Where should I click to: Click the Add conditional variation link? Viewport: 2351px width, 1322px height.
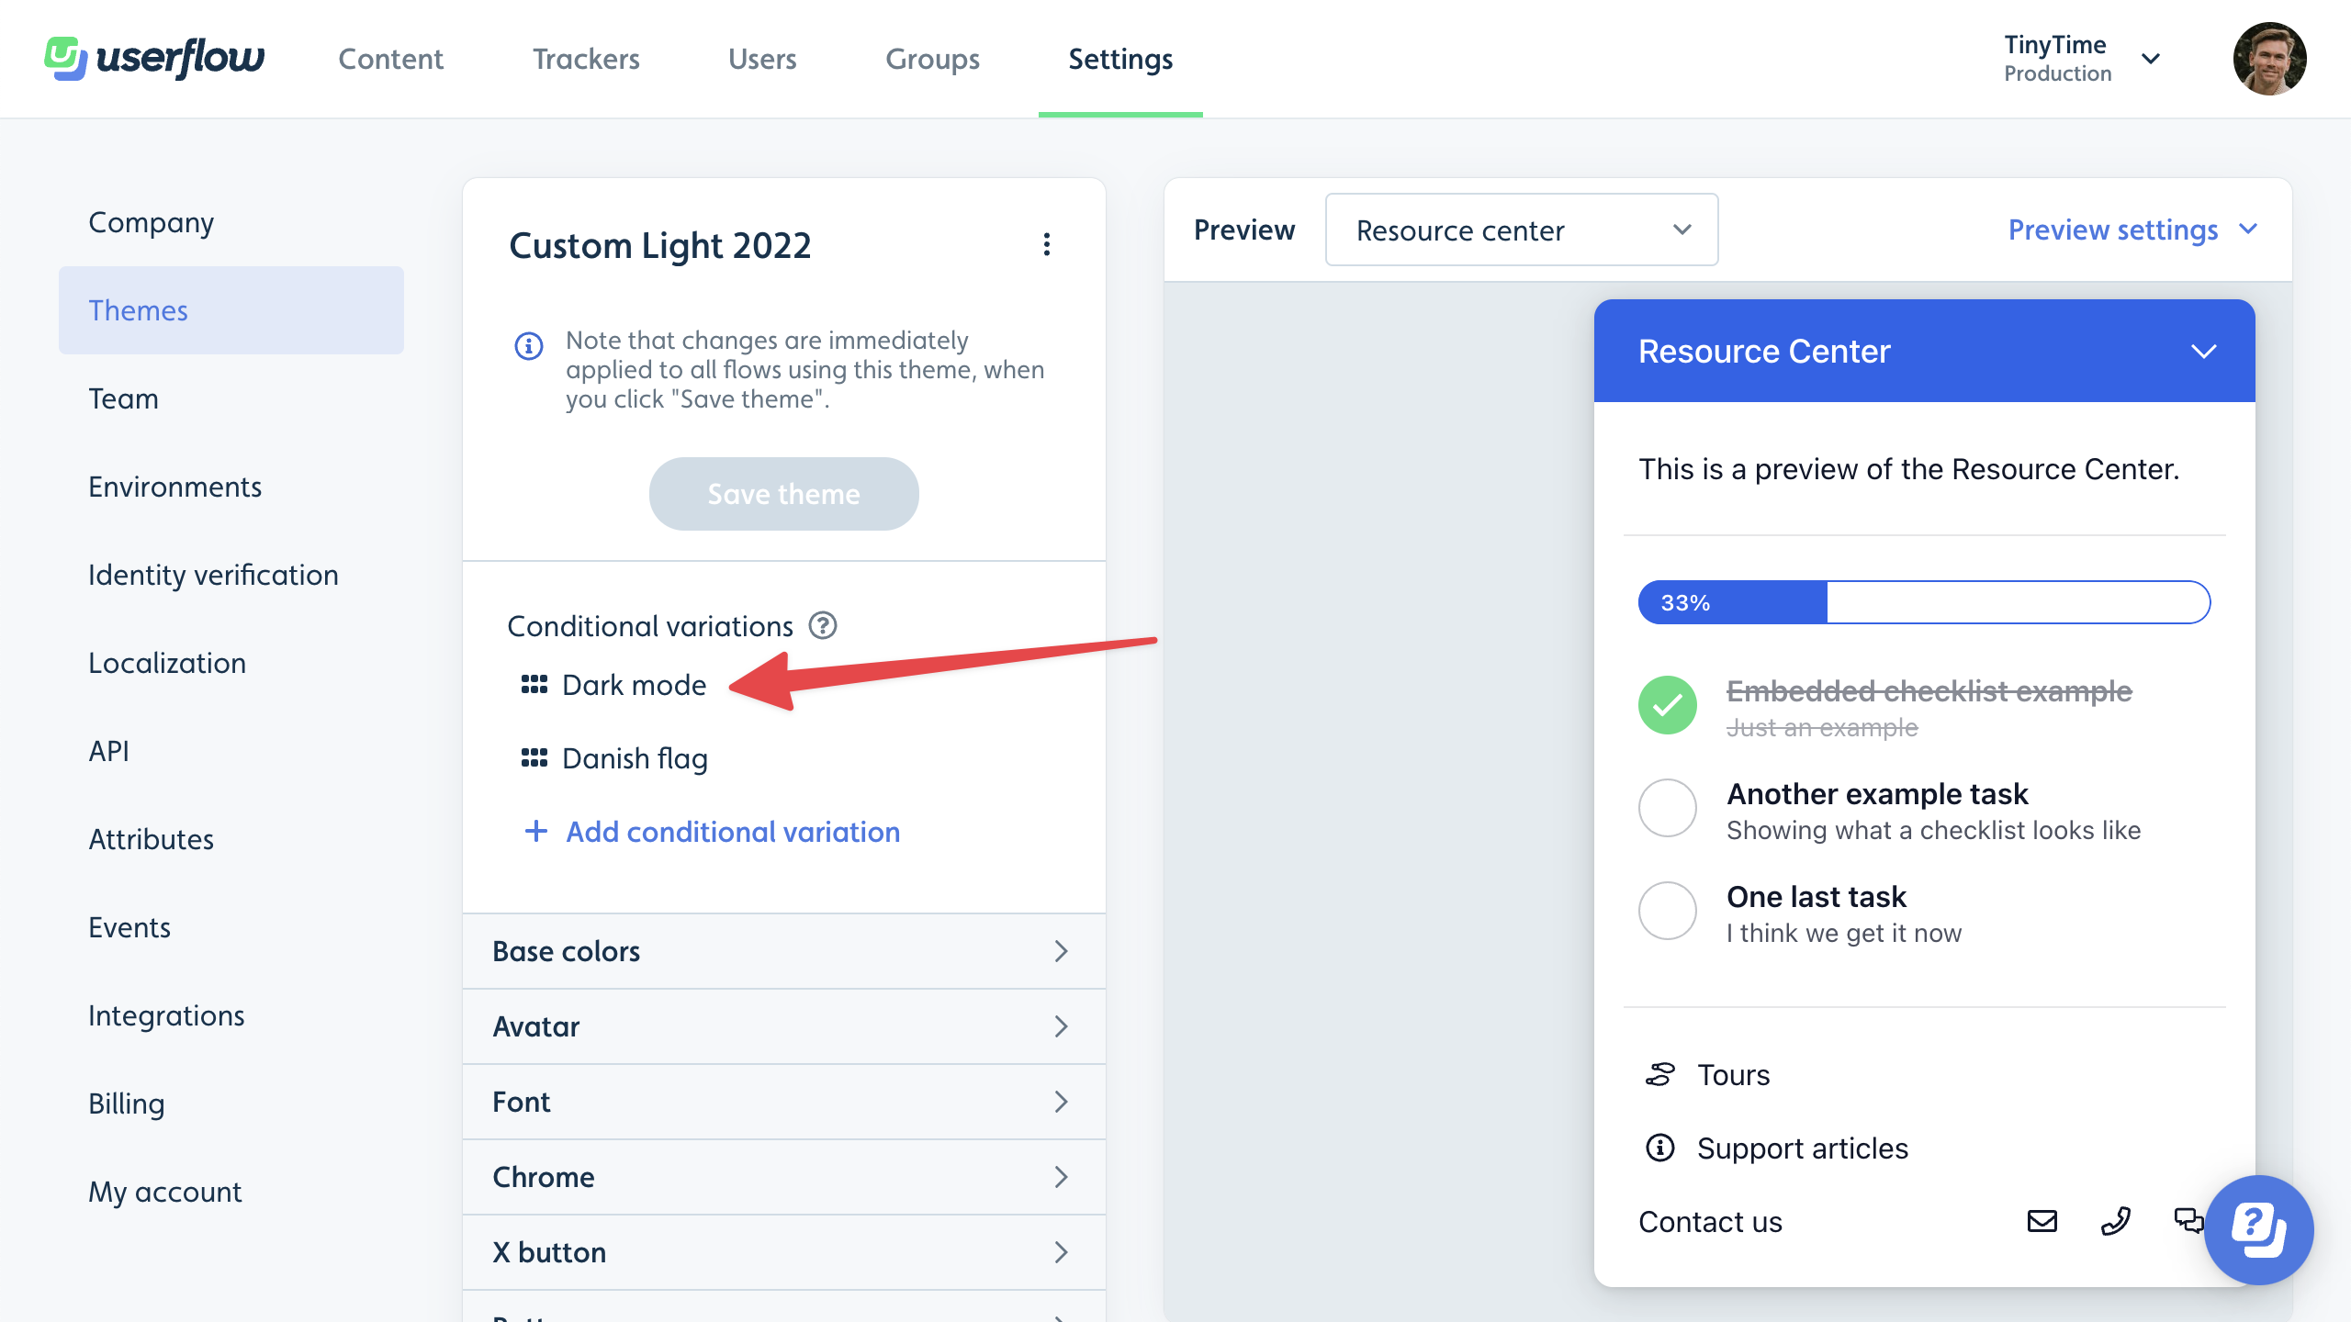731,831
